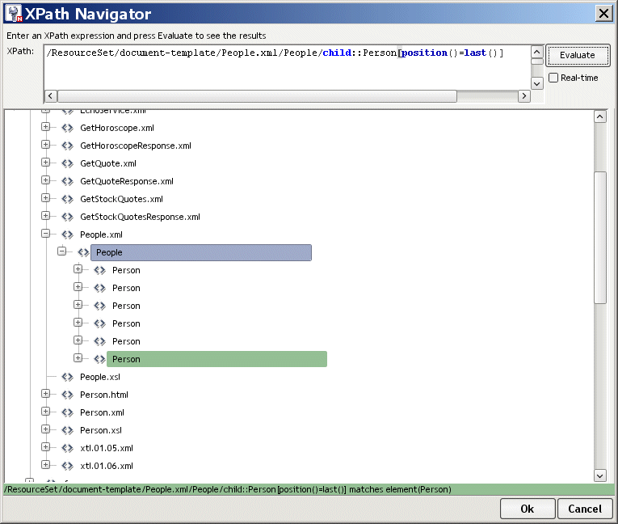
Task: Select the xtl.01.06.xml tree item
Action: 107,466
